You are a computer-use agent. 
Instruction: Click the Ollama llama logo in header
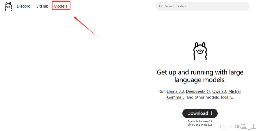(x=8, y=7)
